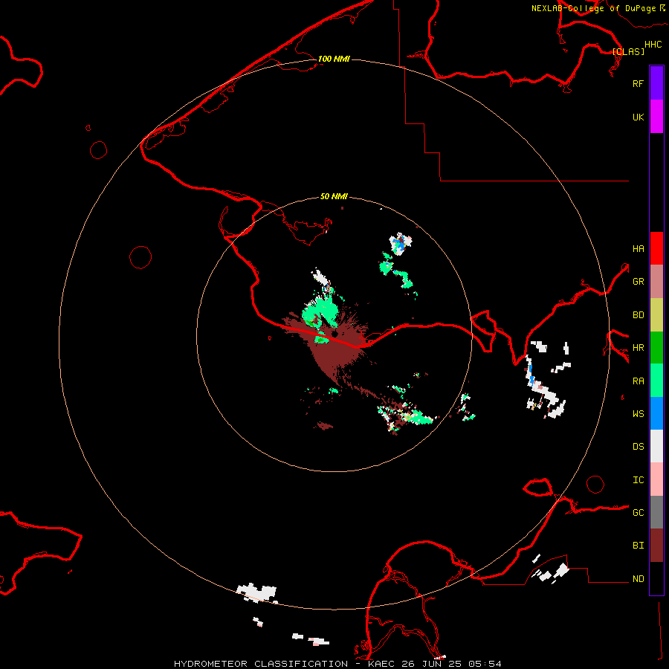Click the GC legend label
The image size is (669, 669).
click(638, 513)
